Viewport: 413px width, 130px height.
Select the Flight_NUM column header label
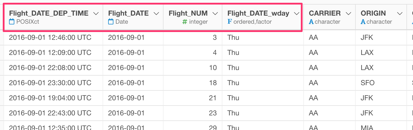tap(188, 13)
